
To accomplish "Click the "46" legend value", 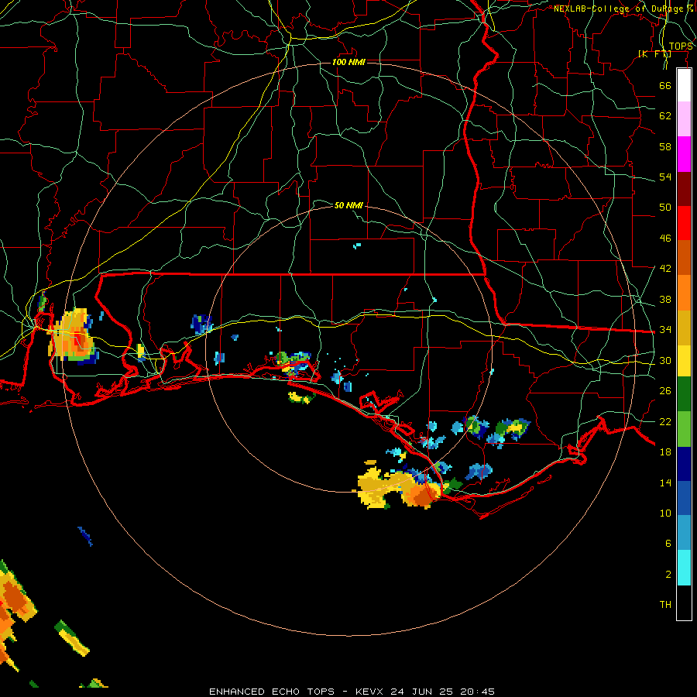I will point(665,239).
